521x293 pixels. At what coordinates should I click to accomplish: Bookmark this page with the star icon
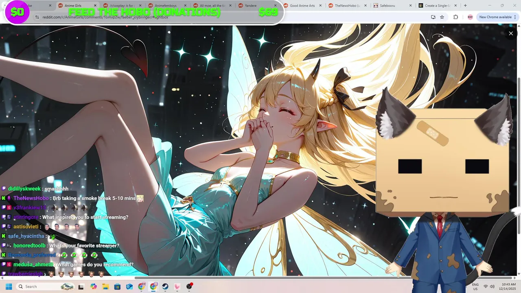[442, 17]
